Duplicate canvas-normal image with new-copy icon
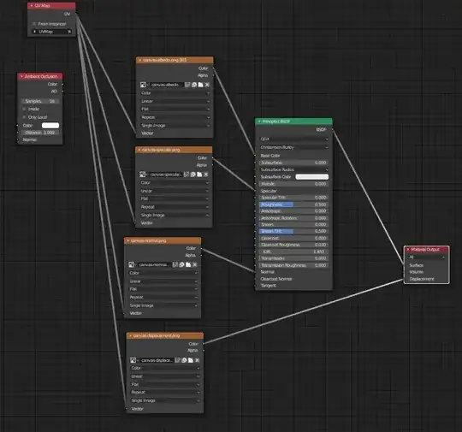This screenshot has height=432, width=462. tap(181, 264)
